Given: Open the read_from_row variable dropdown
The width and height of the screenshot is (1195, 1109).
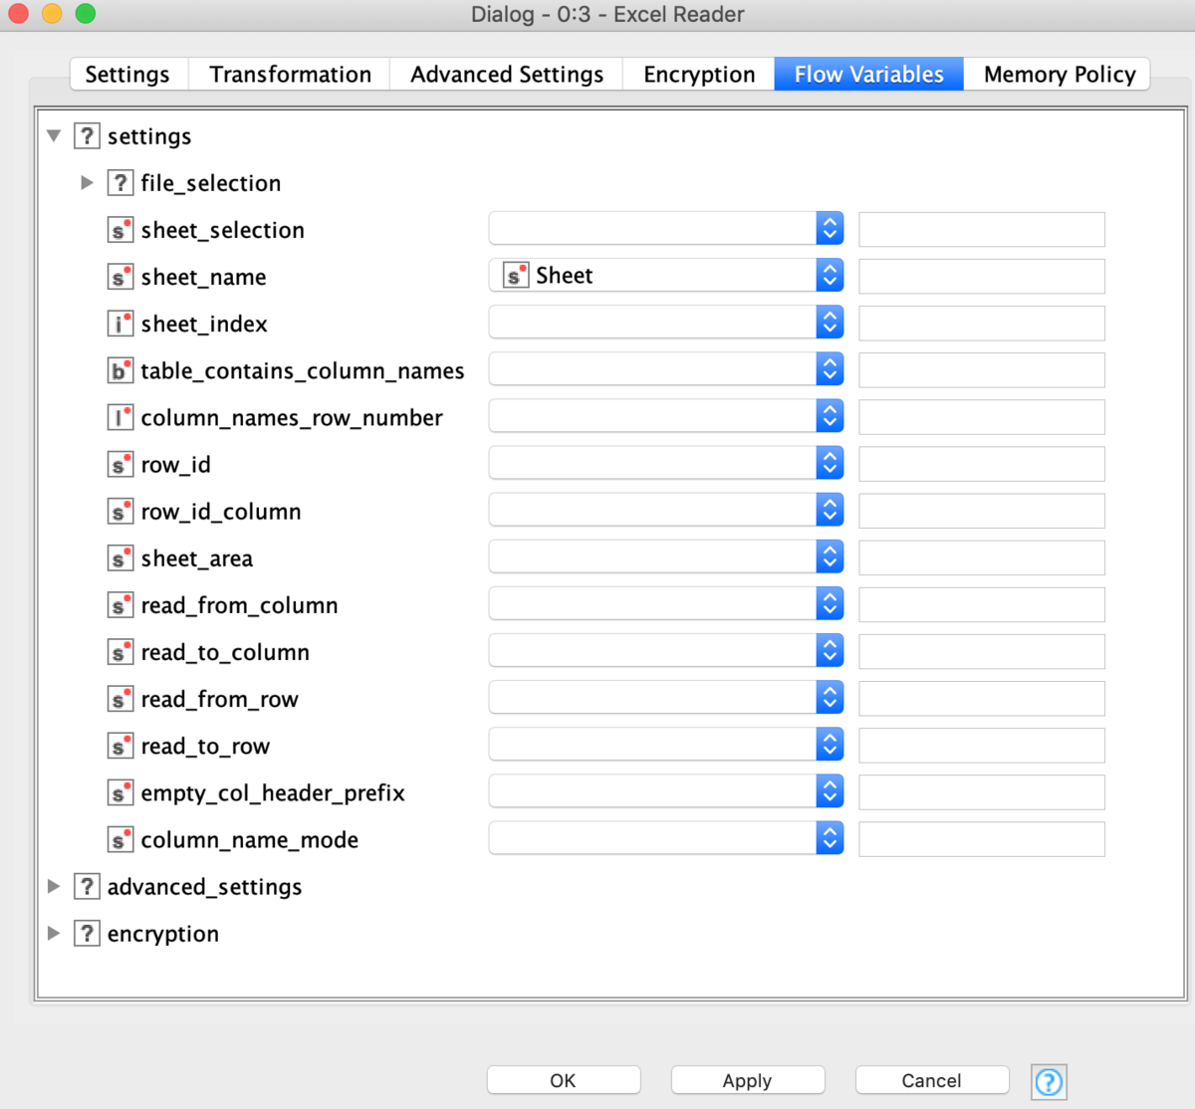Looking at the screenshot, I should point(666,697).
